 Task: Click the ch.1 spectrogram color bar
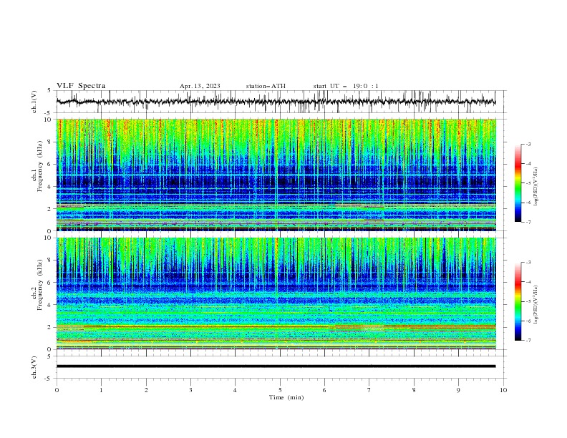tap(518, 183)
